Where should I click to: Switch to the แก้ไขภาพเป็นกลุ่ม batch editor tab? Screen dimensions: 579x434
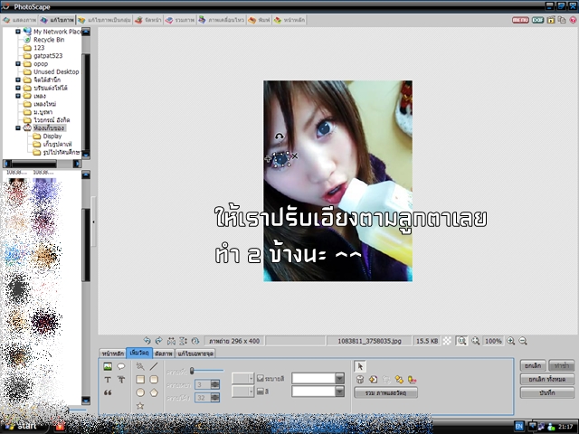(105, 20)
